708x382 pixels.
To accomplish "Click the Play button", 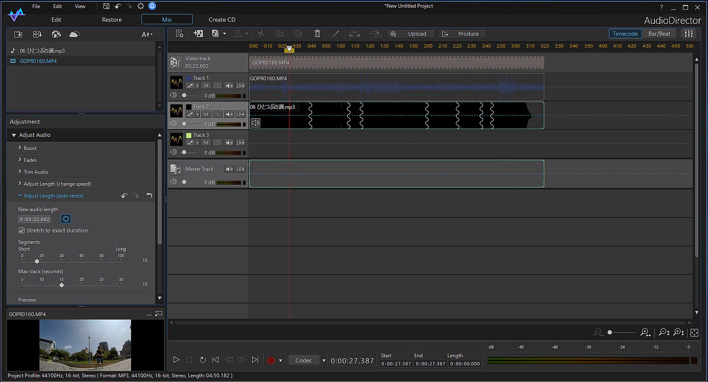I will coord(176,360).
